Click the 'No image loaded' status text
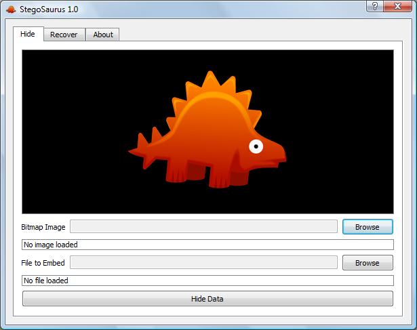The width and height of the screenshot is (417, 330). pos(51,245)
